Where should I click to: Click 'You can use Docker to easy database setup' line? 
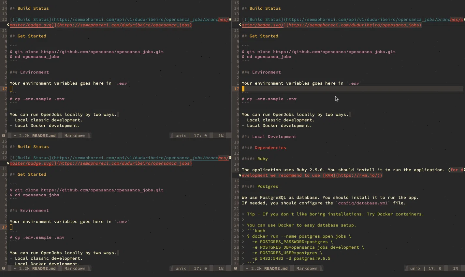(x=299, y=225)
